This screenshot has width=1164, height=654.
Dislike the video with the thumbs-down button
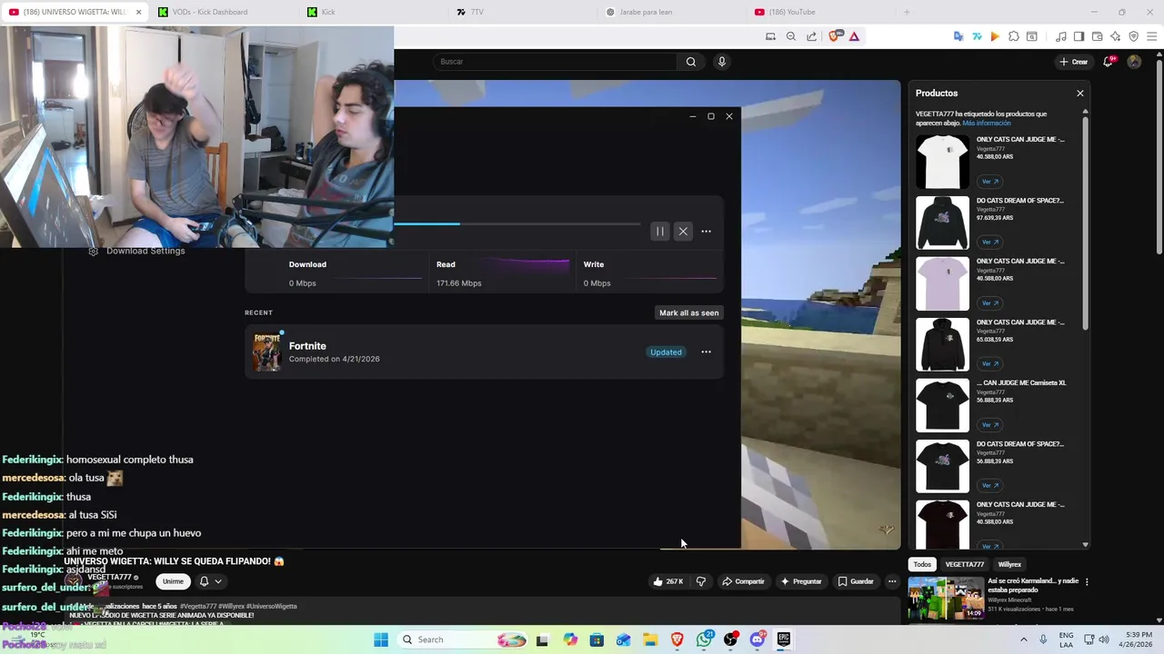tap(701, 581)
